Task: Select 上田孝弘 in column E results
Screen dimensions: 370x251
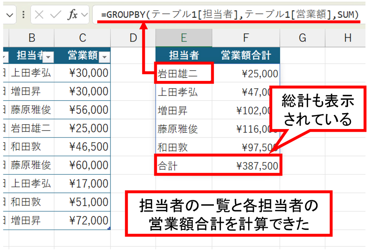Action: [x=184, y=92]
